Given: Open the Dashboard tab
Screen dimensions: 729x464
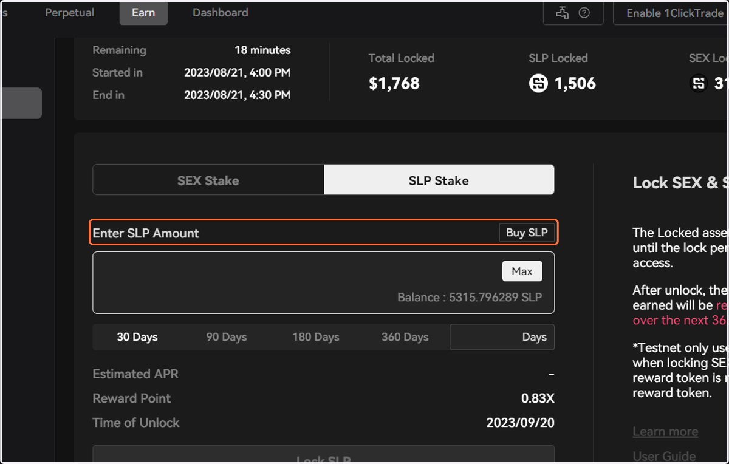Looking at the screenshot, I should pos(221,13).
